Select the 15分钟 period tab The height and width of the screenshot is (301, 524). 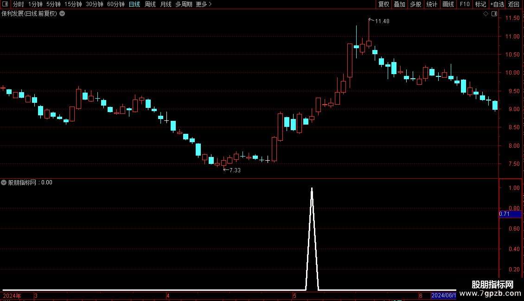pyautogui.click(x=73, y=4)
